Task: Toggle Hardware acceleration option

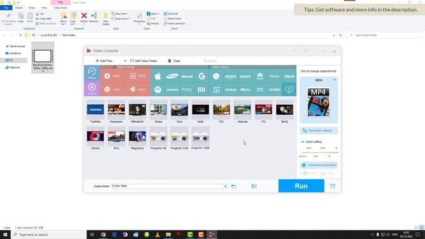Action: [319, 165]
